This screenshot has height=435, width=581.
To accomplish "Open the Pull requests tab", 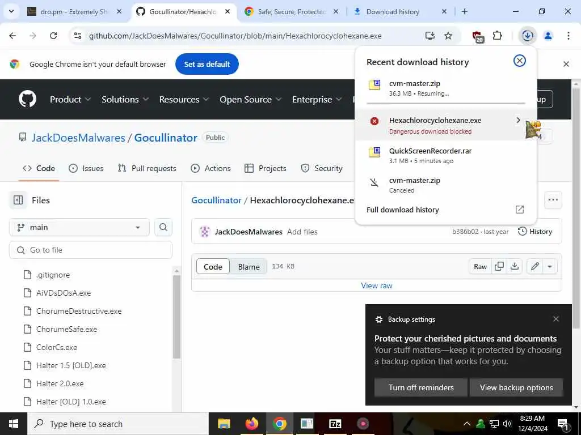I will pyautogui.click(x=147, y=168).
